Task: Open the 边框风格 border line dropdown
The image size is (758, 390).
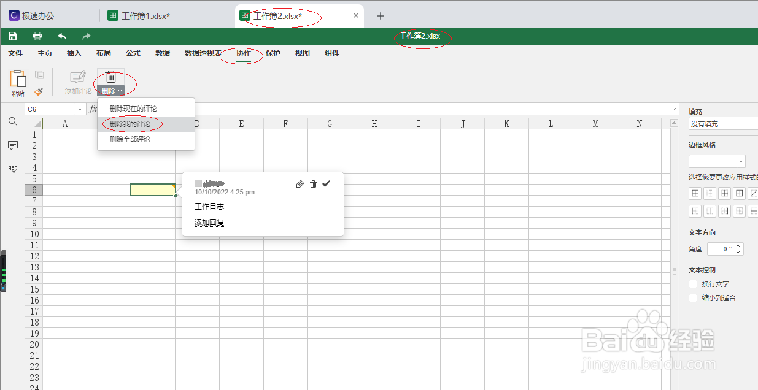Action: [x=717, y=161]
